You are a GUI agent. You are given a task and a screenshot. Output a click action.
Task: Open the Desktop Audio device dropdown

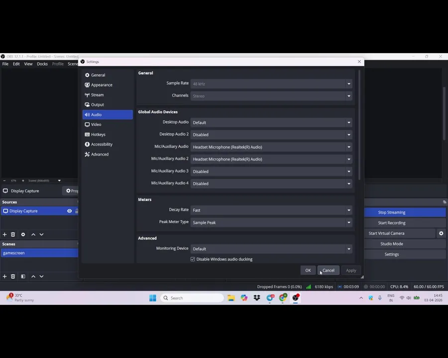click(x=271, y=122)
